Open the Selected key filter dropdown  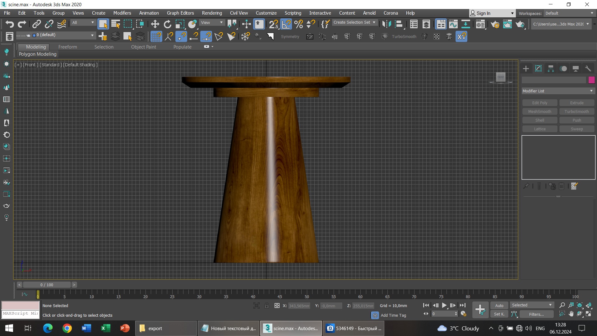pos(532,305)
